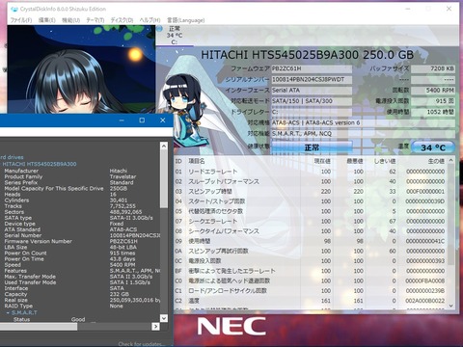Image resolution: width=463 pixels, height=347 pixels.
Task: Open the ヘルプ(H) menu
Action: [150, 20]
